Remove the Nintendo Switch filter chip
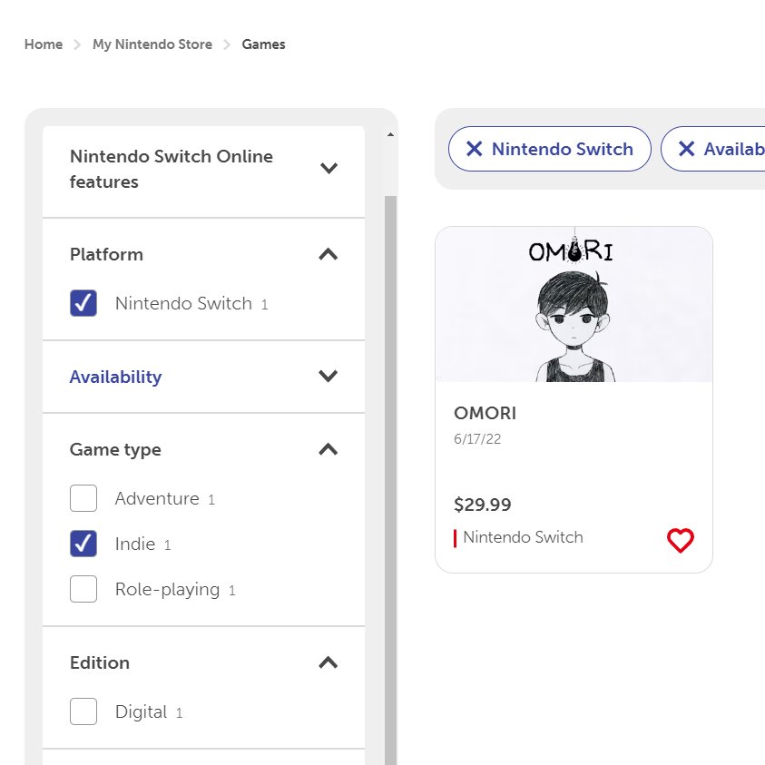The height and width of the screenshot is (765, 765). point(549,149)
